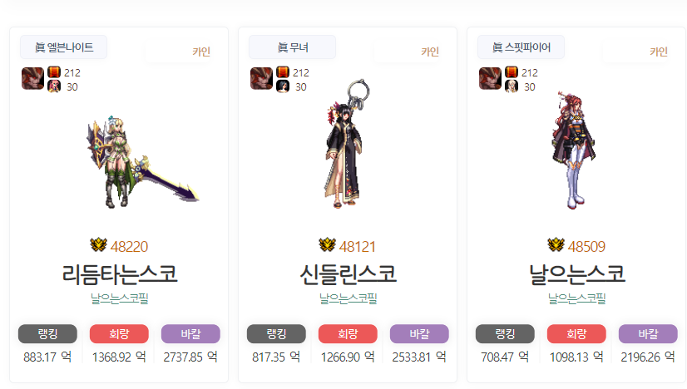This screenshot has width=687, height=389.
Task: Click the 카인 server label on the 무녀 card
Action: click(430, 52)
